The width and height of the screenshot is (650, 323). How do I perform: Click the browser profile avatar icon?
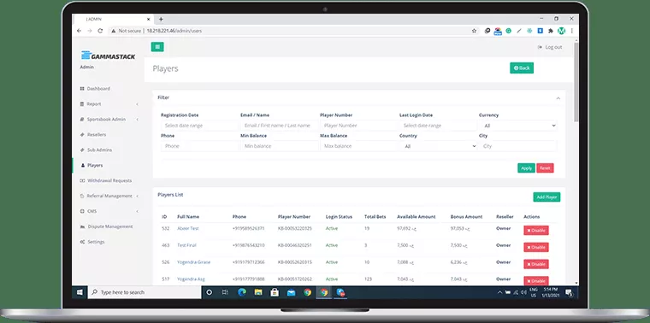point(561,31)
